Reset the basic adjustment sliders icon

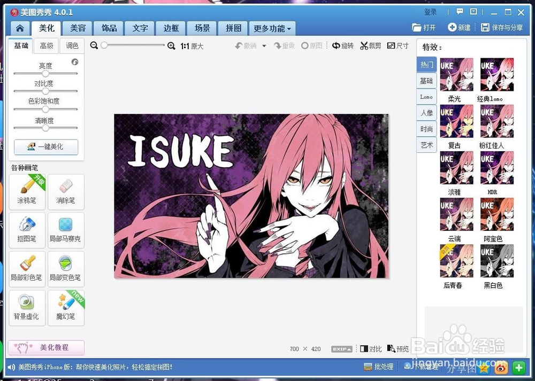tap(75, 62)
